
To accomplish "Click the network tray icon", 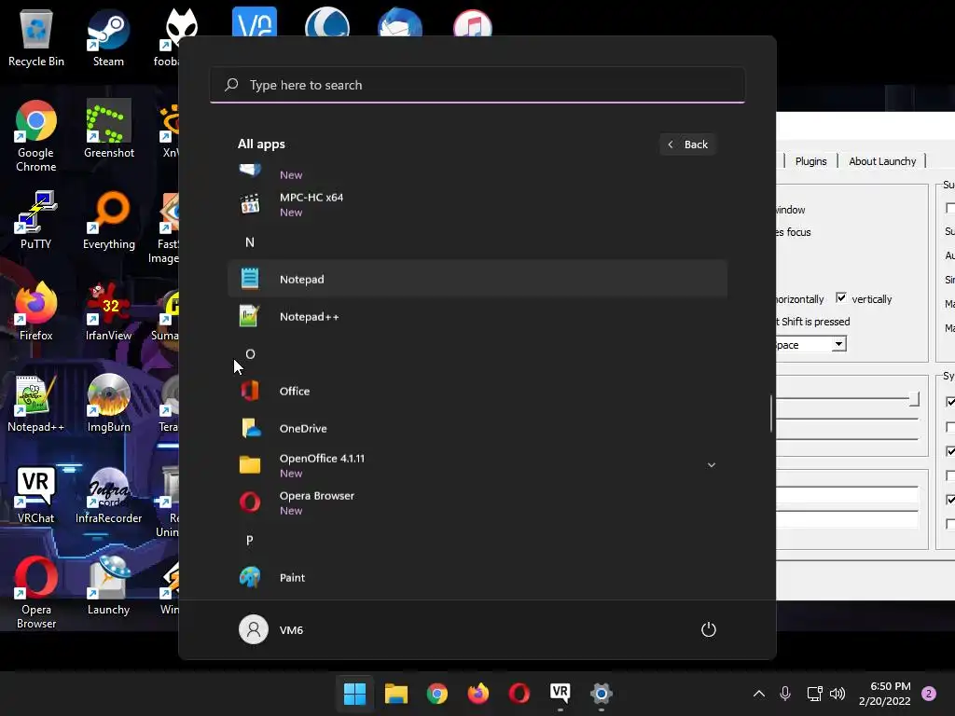I will pos(814,694).
